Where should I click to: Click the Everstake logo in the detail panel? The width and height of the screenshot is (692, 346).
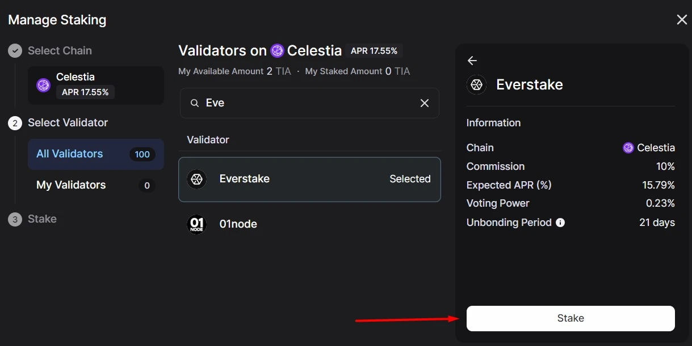(476, 84)
